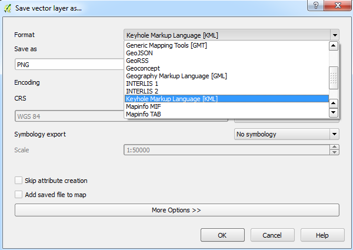Select Geoconcept format entry
Screen dimensions: 353x250
pyautogui.click(x=227, y=68)
